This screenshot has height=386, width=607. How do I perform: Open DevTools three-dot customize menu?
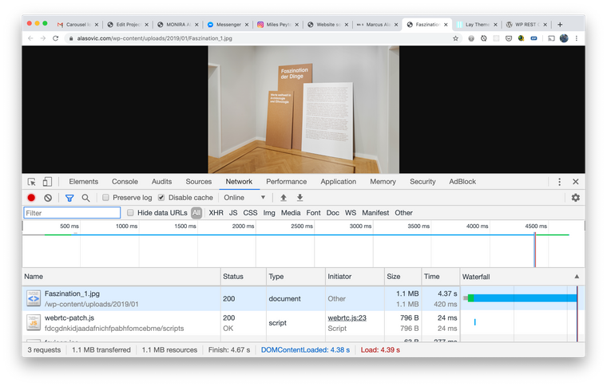[x=559, y=182]
